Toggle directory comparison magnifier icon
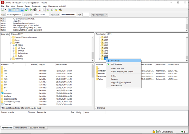Viewport: 189px width, 134px height. (52, 10)
